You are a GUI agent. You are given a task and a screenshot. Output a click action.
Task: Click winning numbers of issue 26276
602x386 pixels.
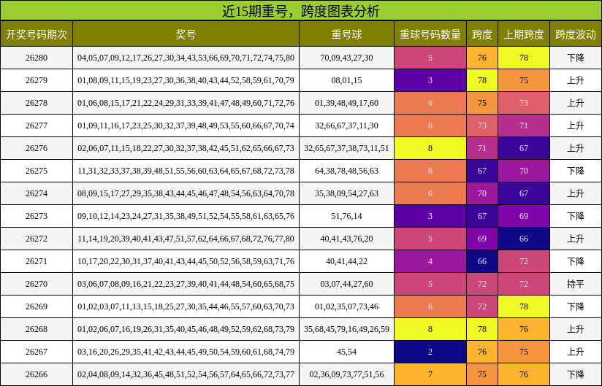pos(186,148)
